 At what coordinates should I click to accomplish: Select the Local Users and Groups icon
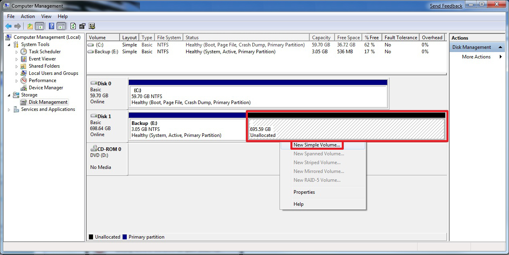coord(24,73)
